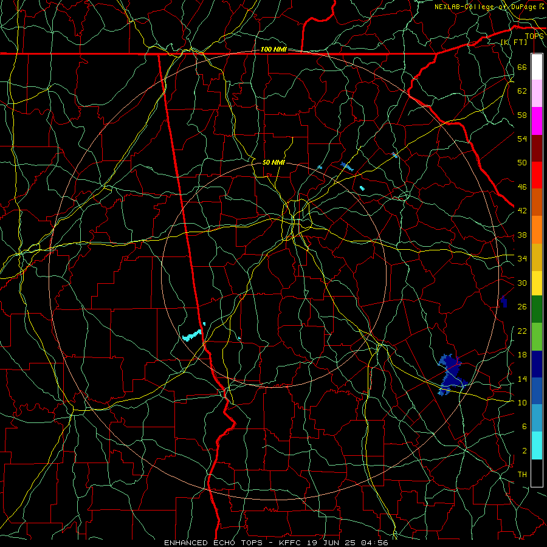Click the 30 legend value
The width and height of the screenshot is (547, 547).
click(x=522, y=283)
